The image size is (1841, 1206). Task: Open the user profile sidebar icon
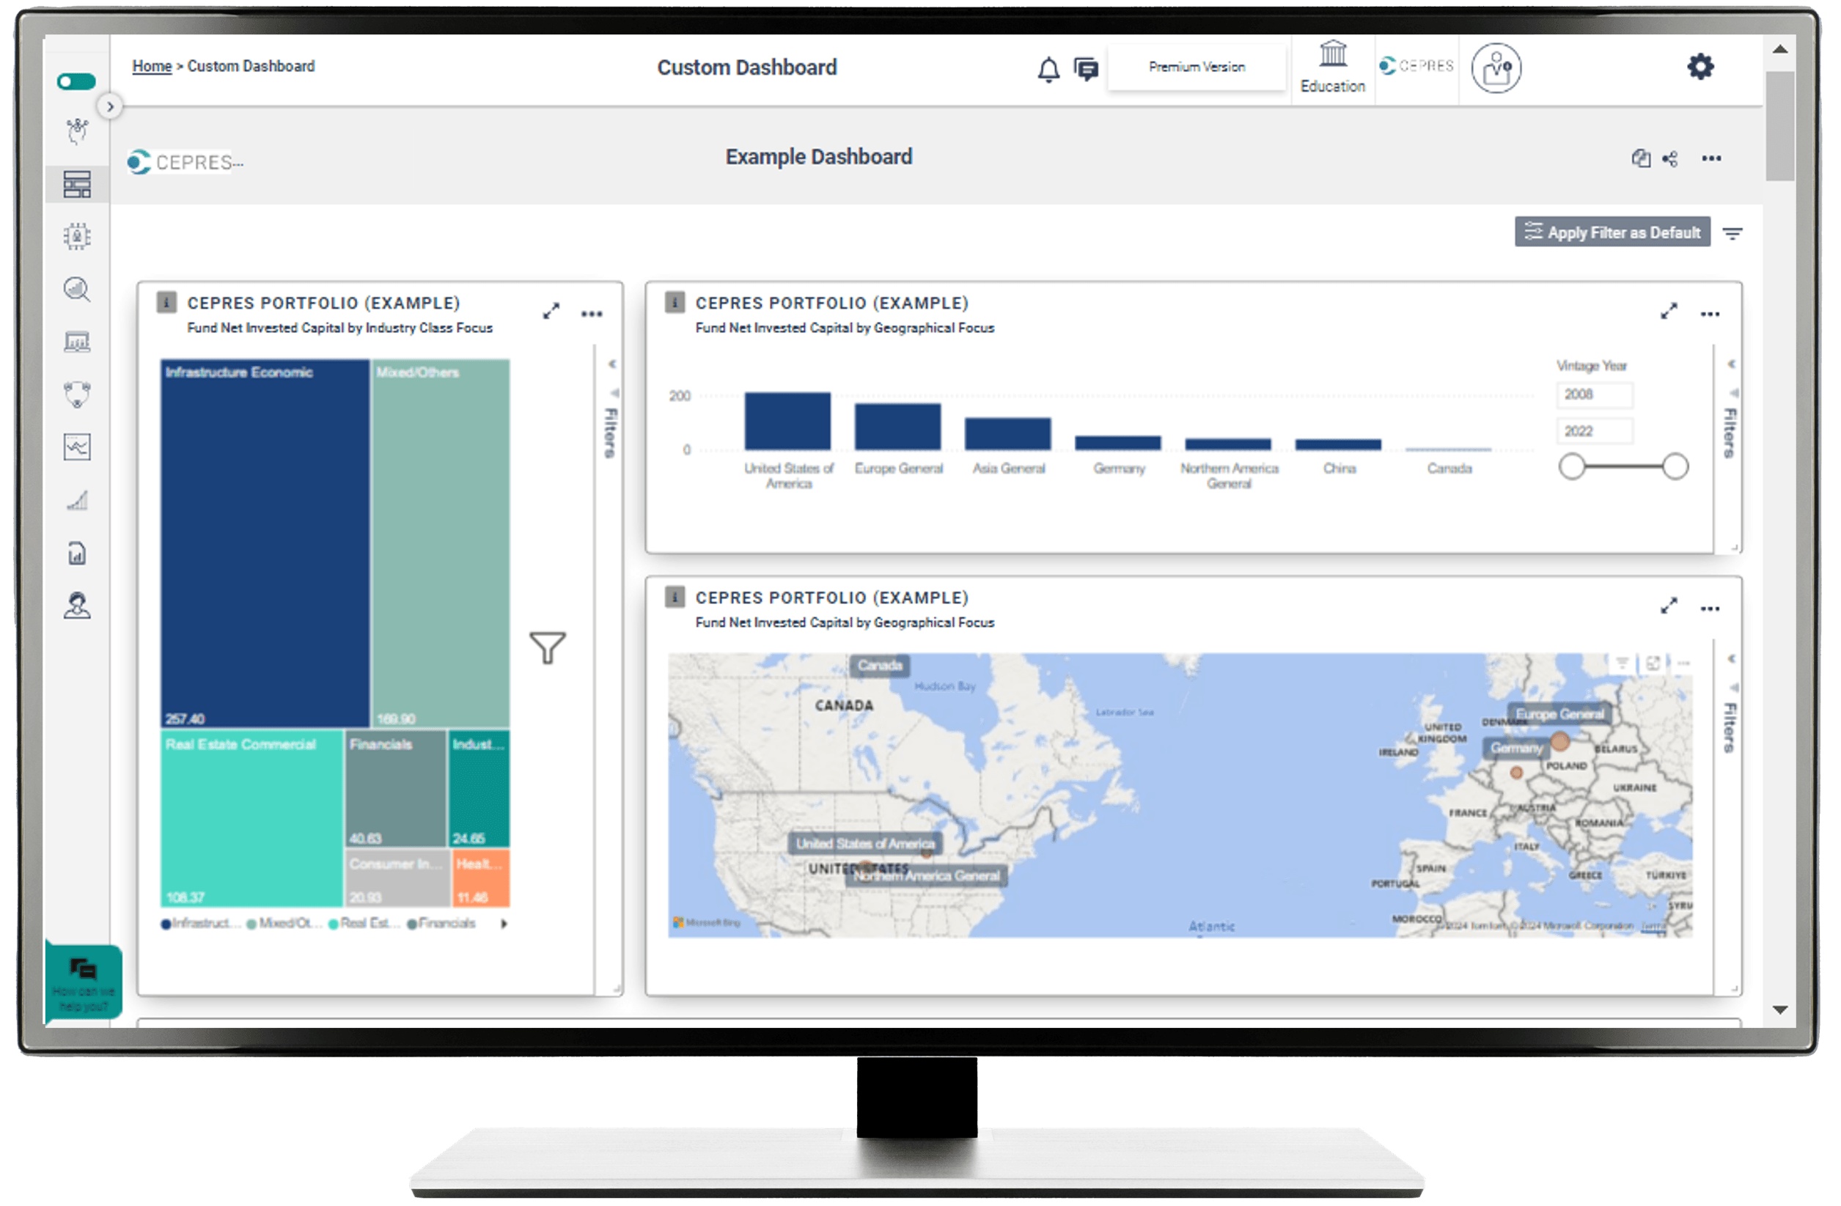pos(76,606)
